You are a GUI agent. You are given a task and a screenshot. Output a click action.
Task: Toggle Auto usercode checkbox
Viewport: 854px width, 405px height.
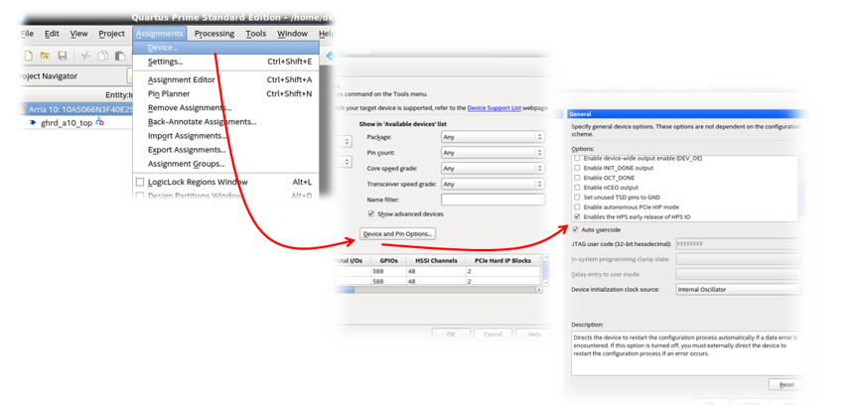(x=575, y=229)
